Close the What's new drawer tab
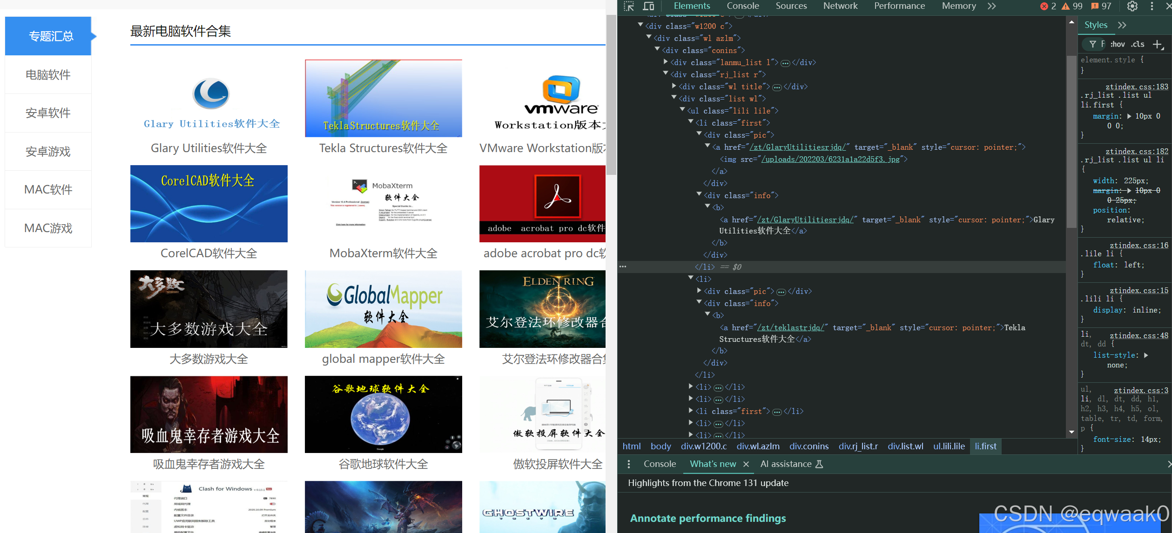 (x=746, y=464)
